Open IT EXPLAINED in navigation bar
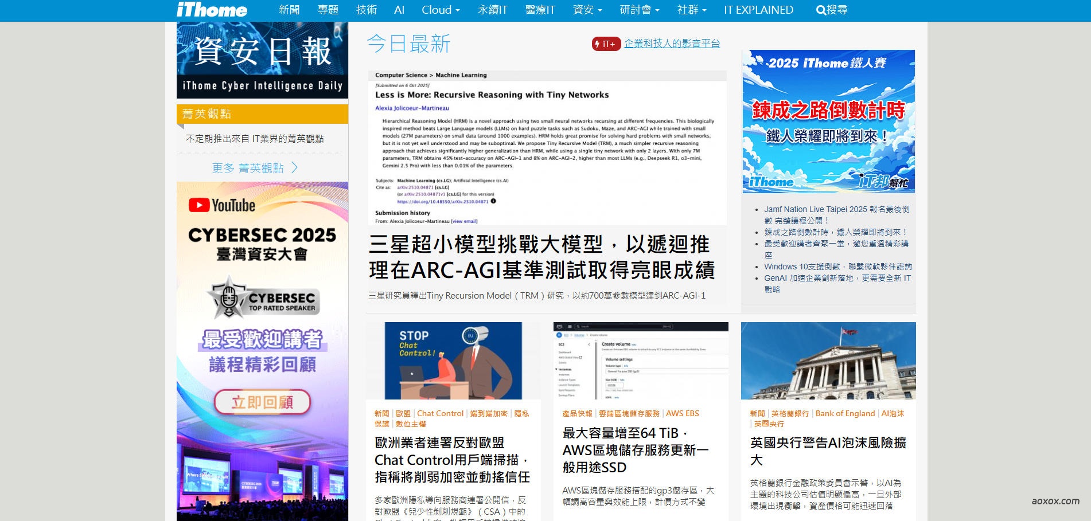 (x=758, y=10)
